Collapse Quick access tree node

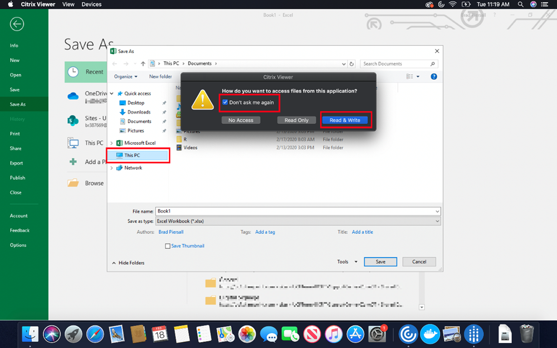pos(112,94)
